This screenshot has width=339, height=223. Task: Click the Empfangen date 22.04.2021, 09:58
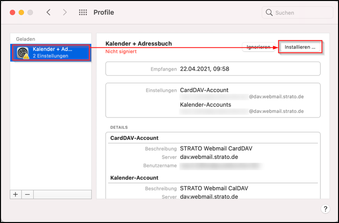[x=204, y=69]
